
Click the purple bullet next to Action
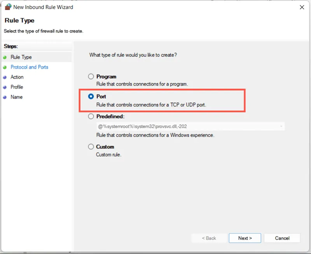5,77
